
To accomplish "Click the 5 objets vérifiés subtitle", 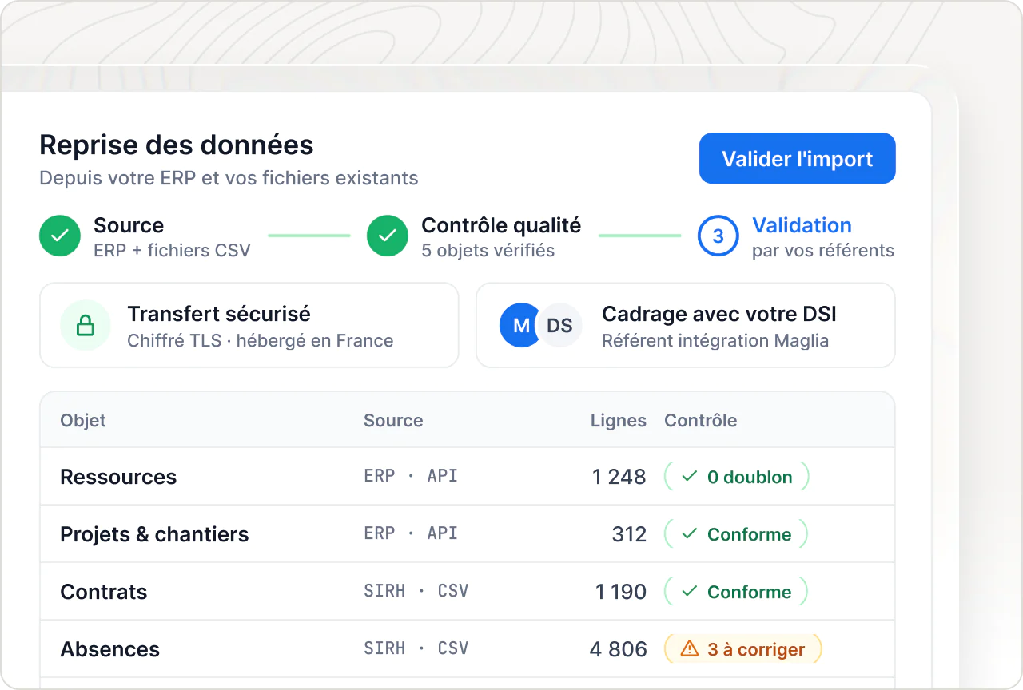I will pyautogui.click(x=488, y=250).
